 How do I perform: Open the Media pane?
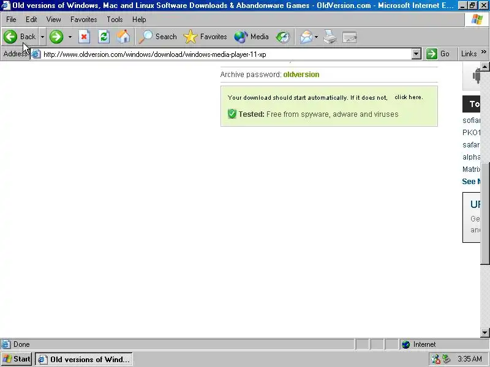click(252, 37)
